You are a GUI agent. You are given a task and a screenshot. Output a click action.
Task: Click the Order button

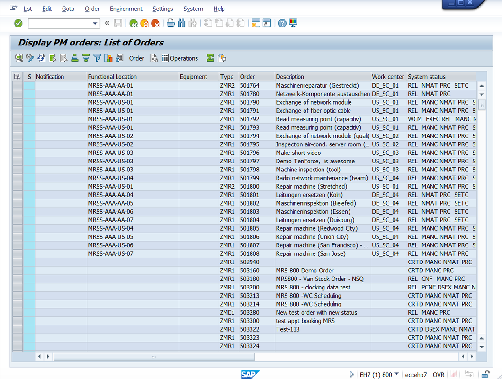(x=136, y=58)
